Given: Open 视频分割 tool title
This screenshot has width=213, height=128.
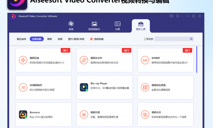Looking at the screenshot, I should tap(95, 112).
